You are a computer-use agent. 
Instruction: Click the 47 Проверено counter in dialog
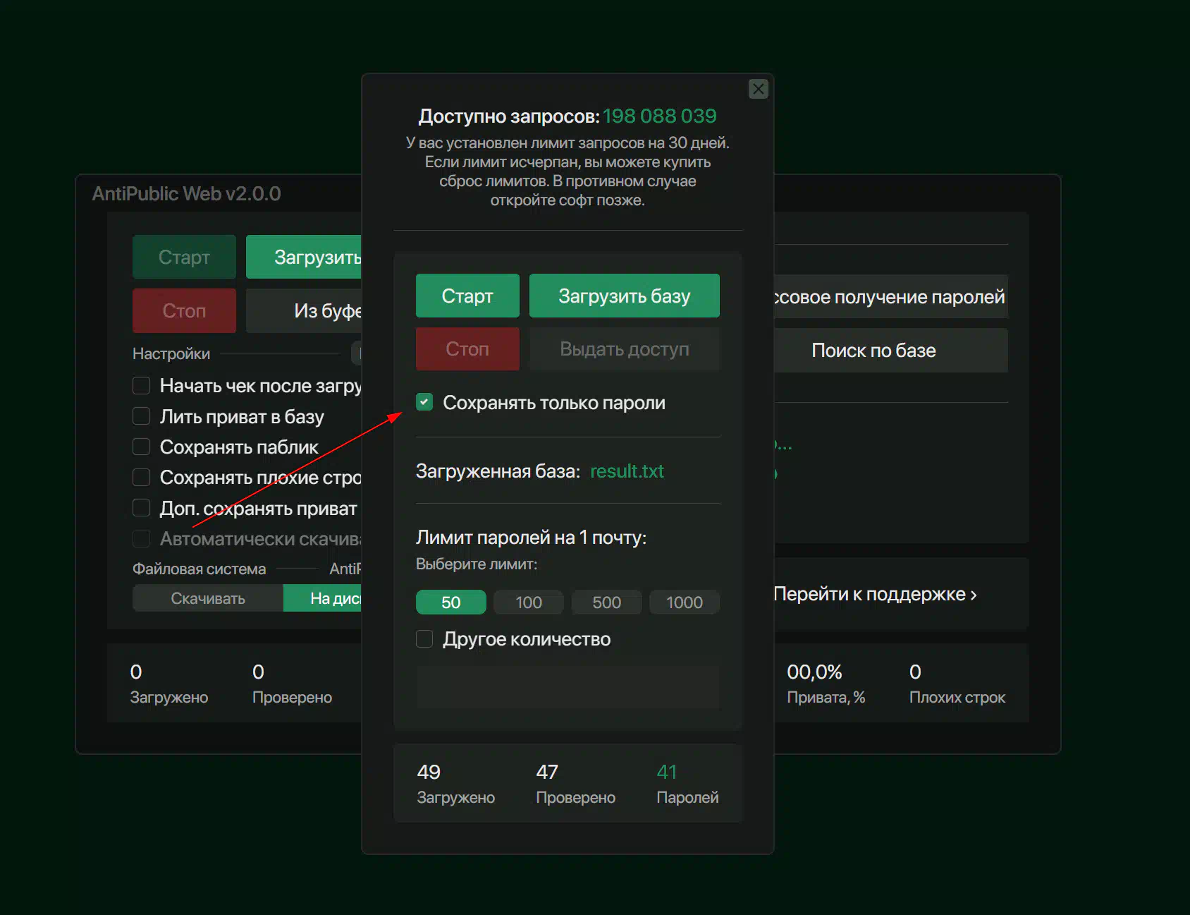click(x=575, y=784)
